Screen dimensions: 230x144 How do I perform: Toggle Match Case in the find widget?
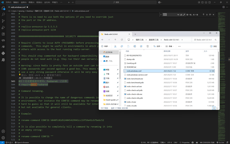[178, 15]
